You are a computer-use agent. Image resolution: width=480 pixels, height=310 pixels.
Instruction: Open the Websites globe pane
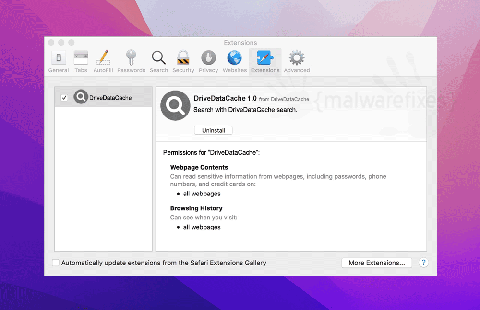click(235, 62)
